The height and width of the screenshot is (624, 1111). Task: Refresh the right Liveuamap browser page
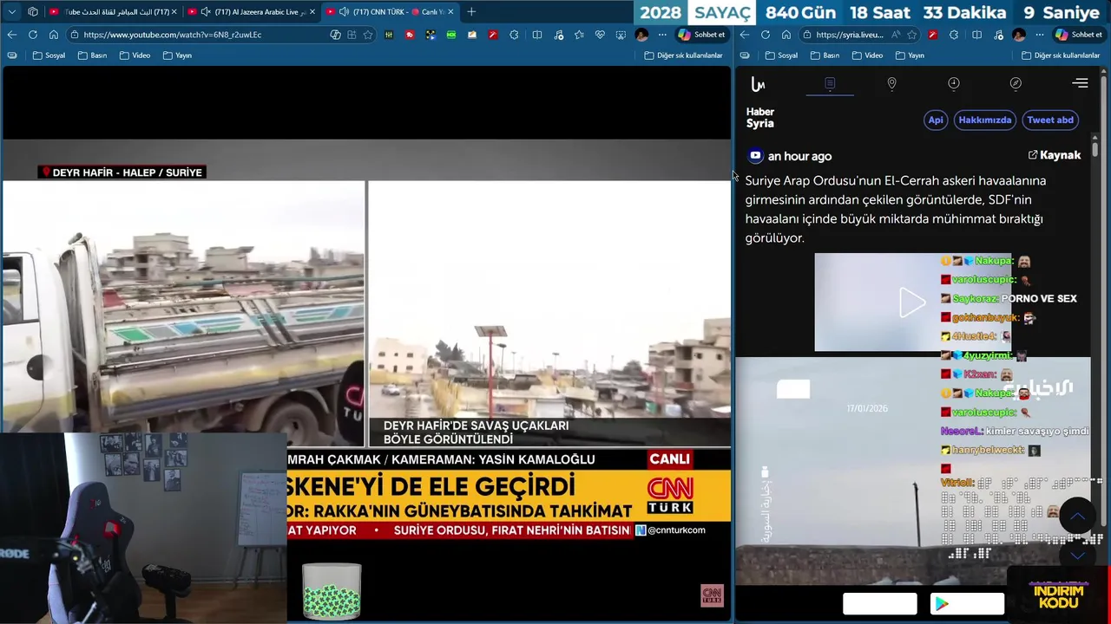click(766, 35)
